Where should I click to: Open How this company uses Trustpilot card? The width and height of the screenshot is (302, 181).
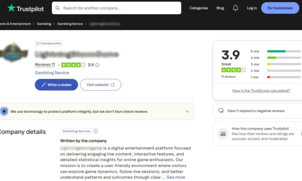[x=257, y=133]
